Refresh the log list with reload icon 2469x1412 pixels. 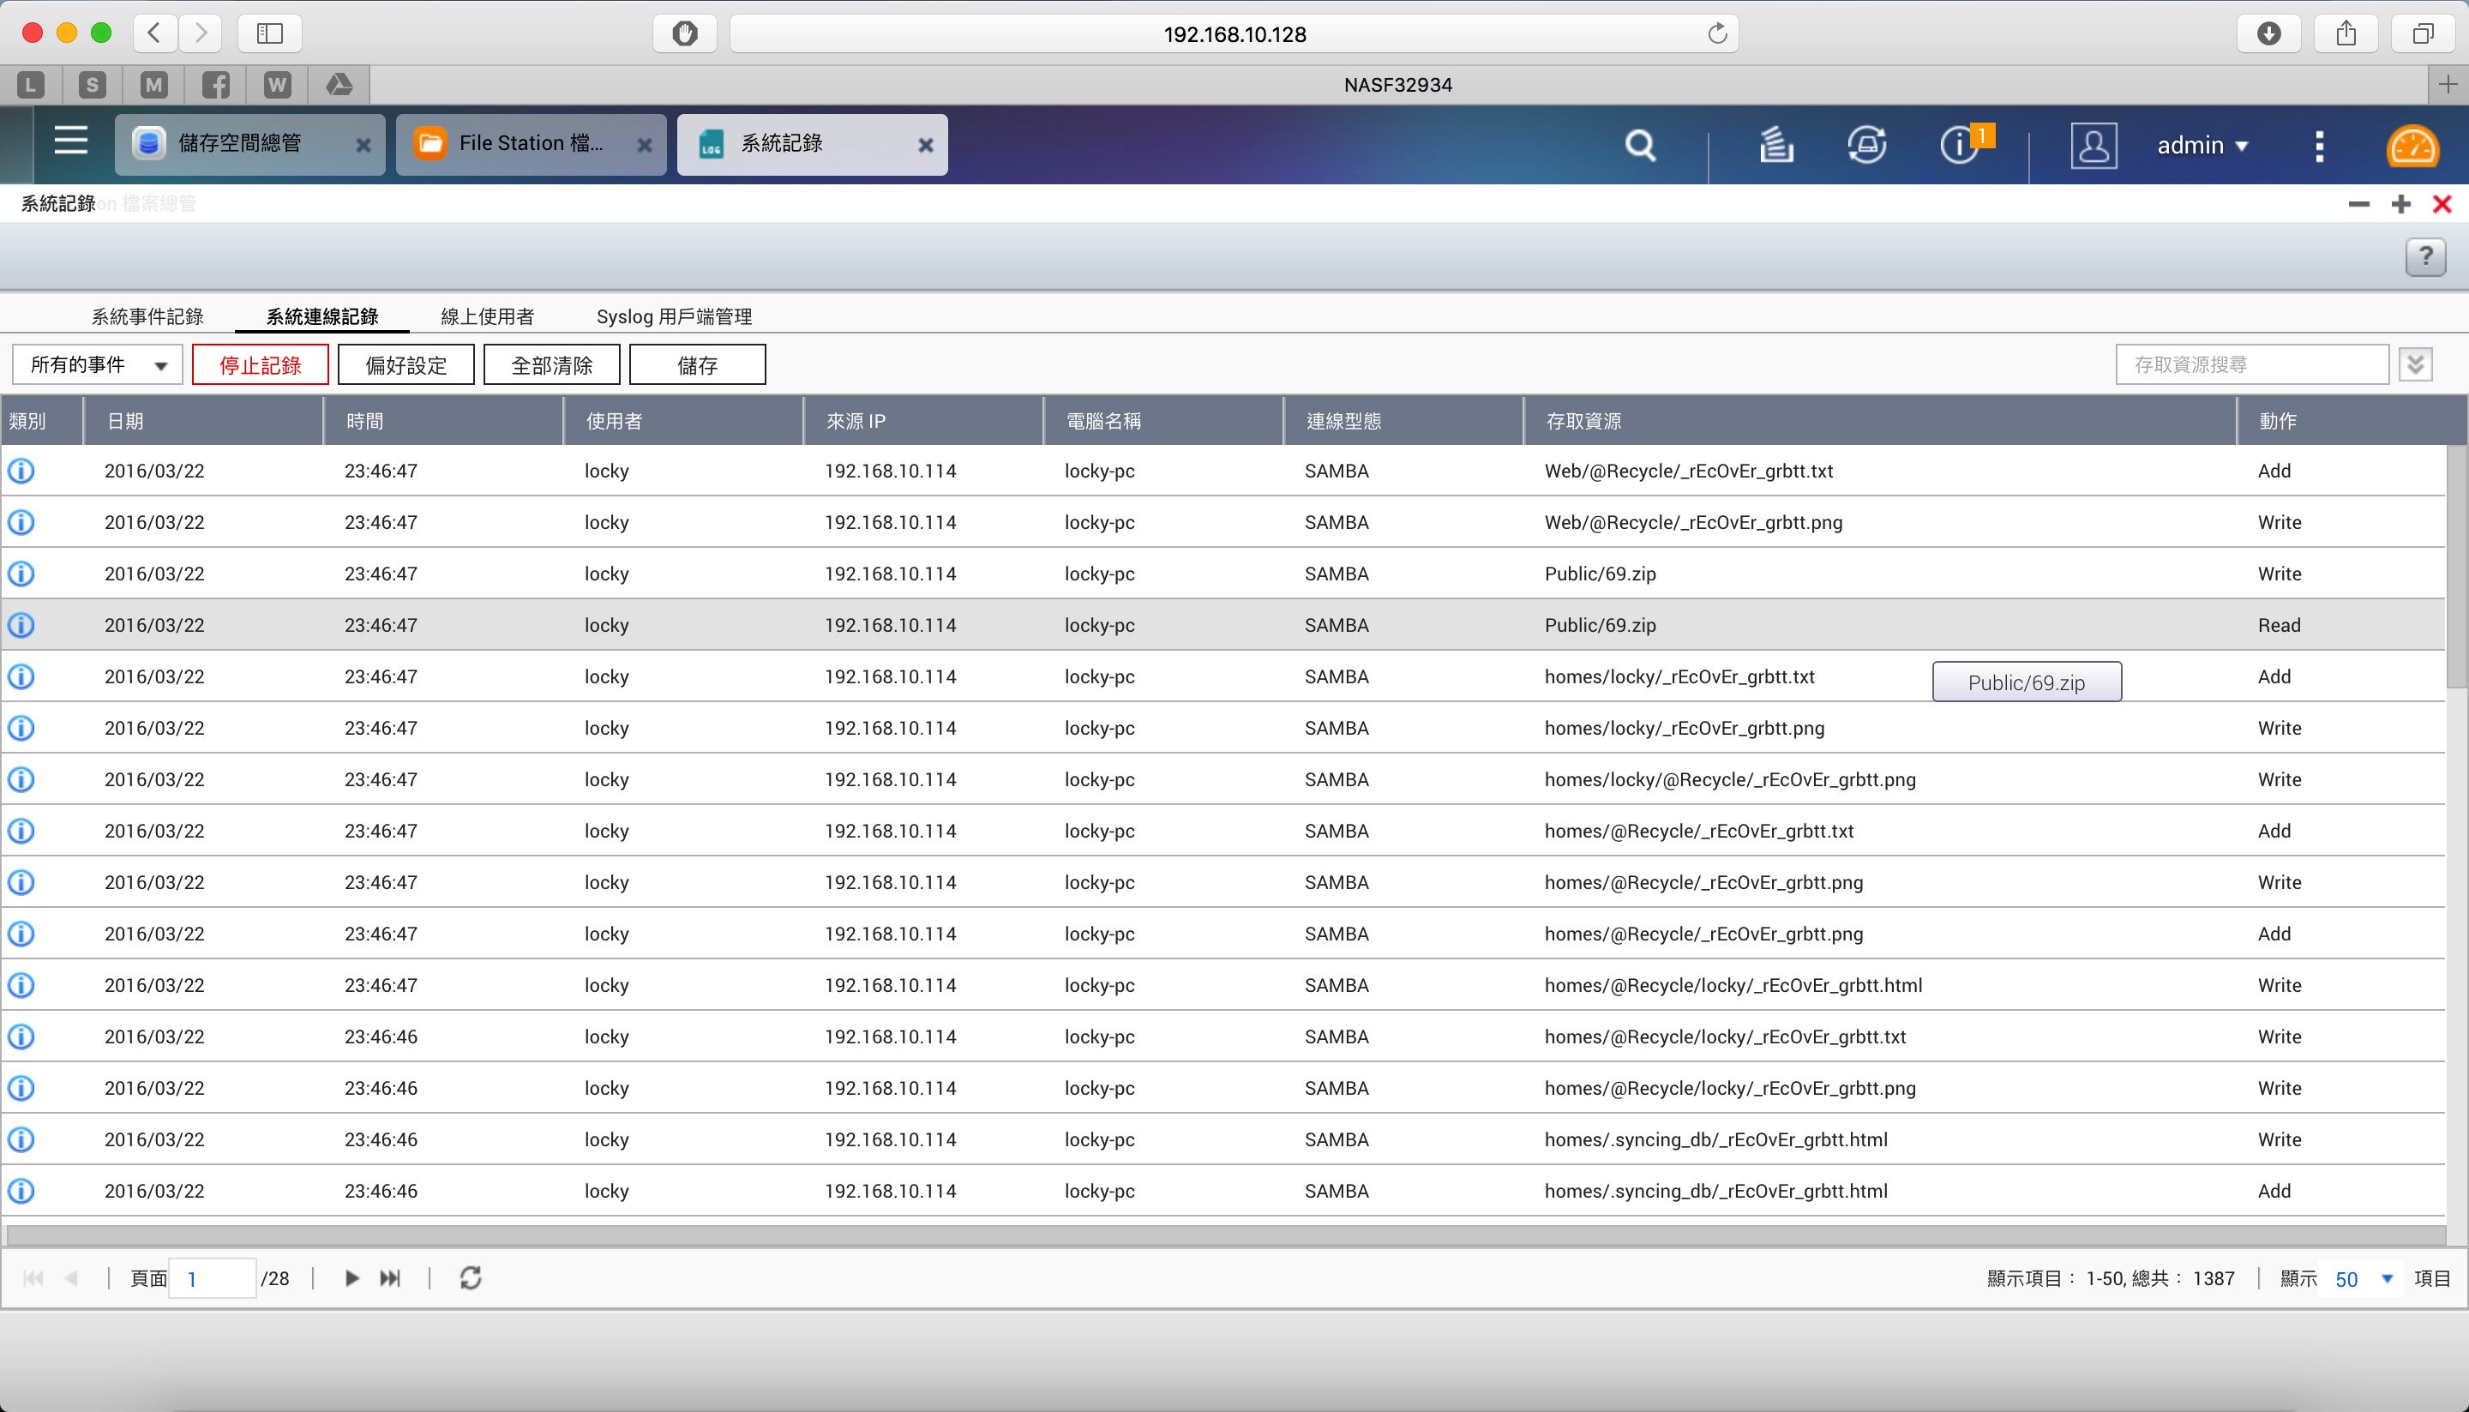click(x=471, y=1278)
